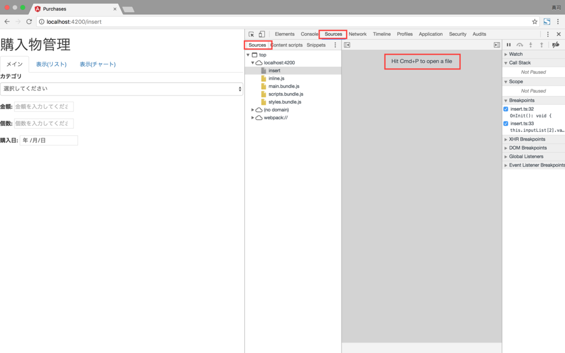
Task: Select the Snippets navigator tab
Action: point(316,45)
